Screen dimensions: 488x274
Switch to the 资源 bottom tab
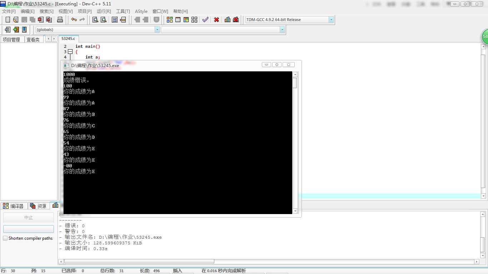coord(39,206)
